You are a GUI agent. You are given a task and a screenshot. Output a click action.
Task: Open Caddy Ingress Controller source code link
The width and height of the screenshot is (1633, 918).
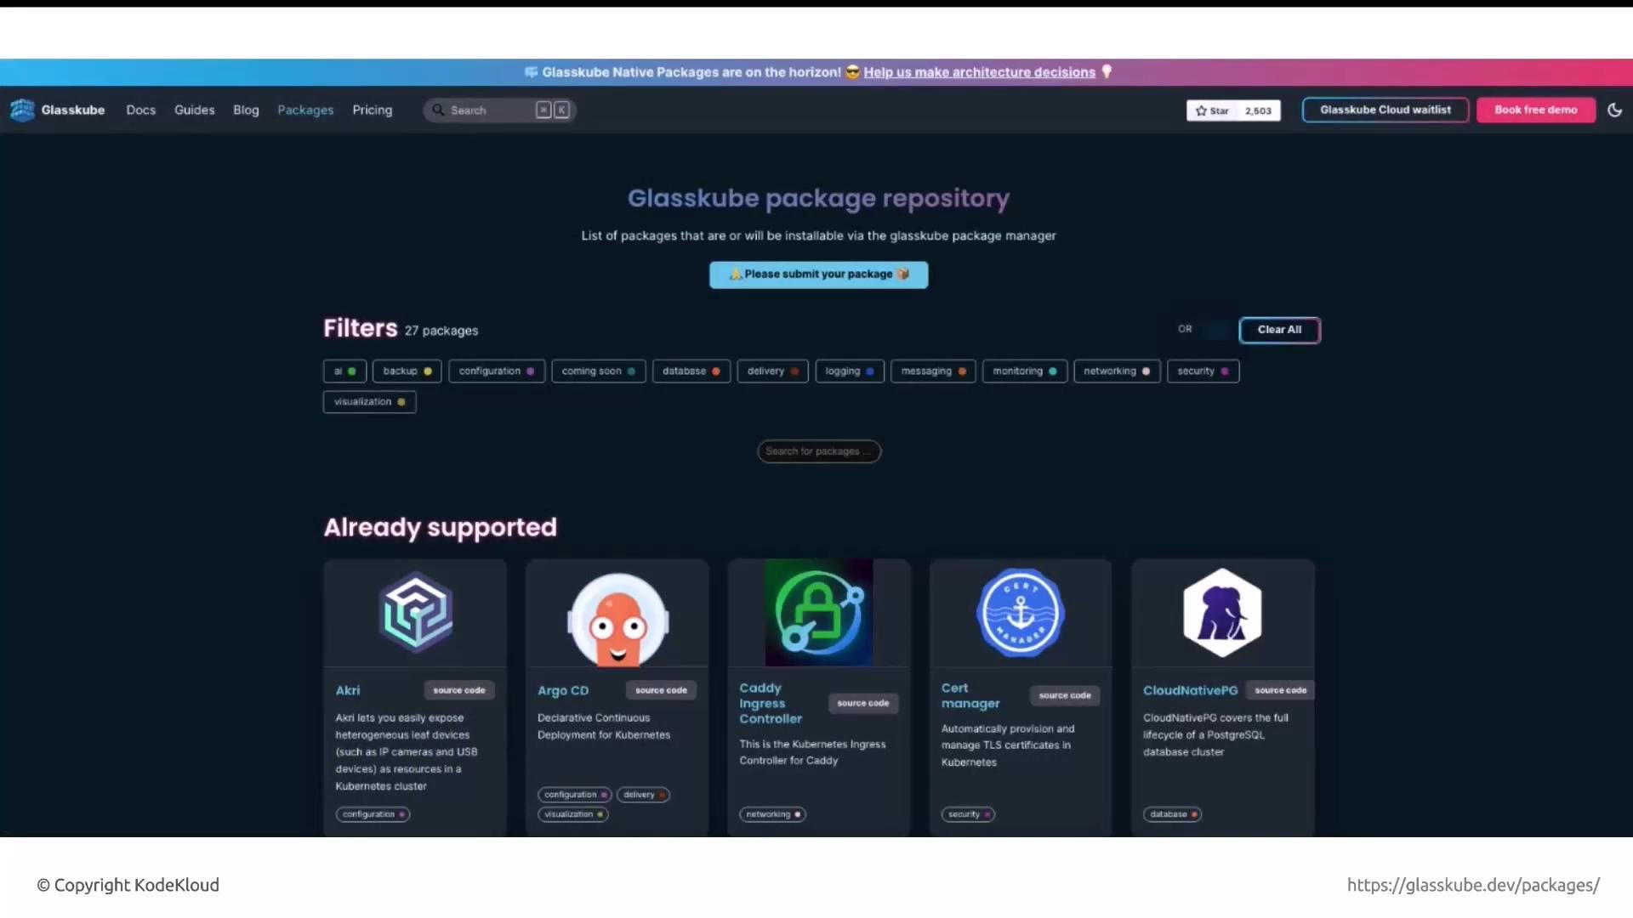(862, 703)
